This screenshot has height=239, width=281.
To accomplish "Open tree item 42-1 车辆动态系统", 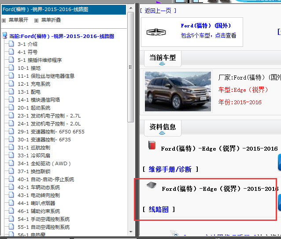I will tap(39, 187).
